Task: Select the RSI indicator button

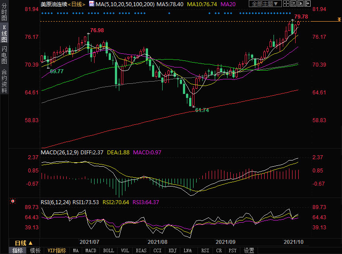Action: point(205,250)
